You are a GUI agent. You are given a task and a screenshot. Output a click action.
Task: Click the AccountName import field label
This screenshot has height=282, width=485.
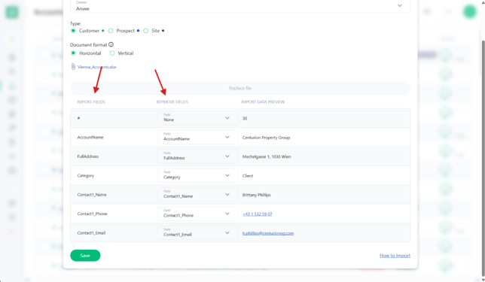(x=90, y=137)
